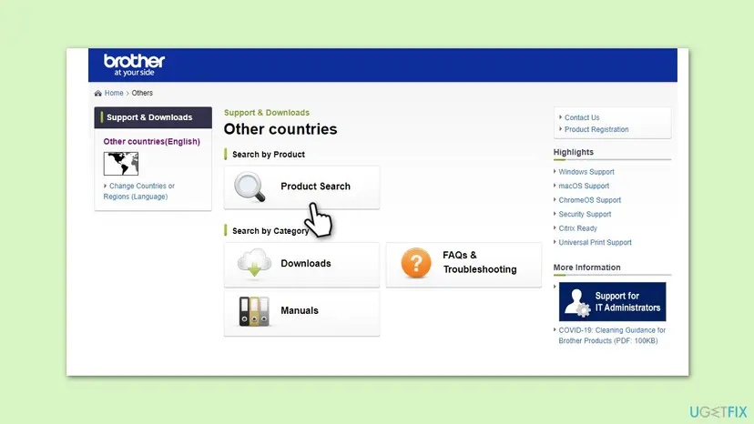
Task: Click the Product Search magnifier icon
Action: click(x=250, y=187)
